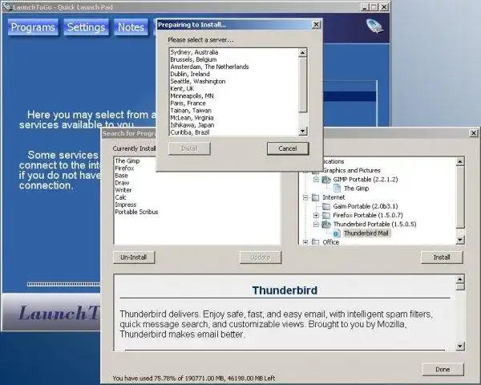
Task: Collapse the GIMP Portable tree node
Action: click(x=317, y=180)
